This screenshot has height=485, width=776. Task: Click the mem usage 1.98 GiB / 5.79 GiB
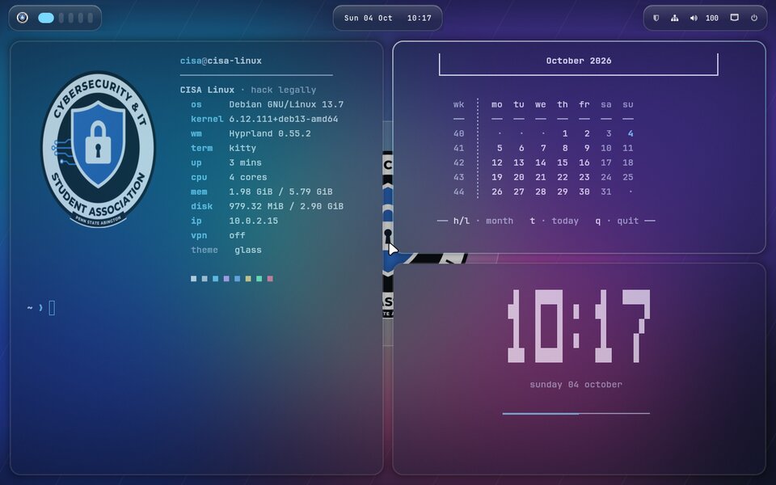coord(280,192)
